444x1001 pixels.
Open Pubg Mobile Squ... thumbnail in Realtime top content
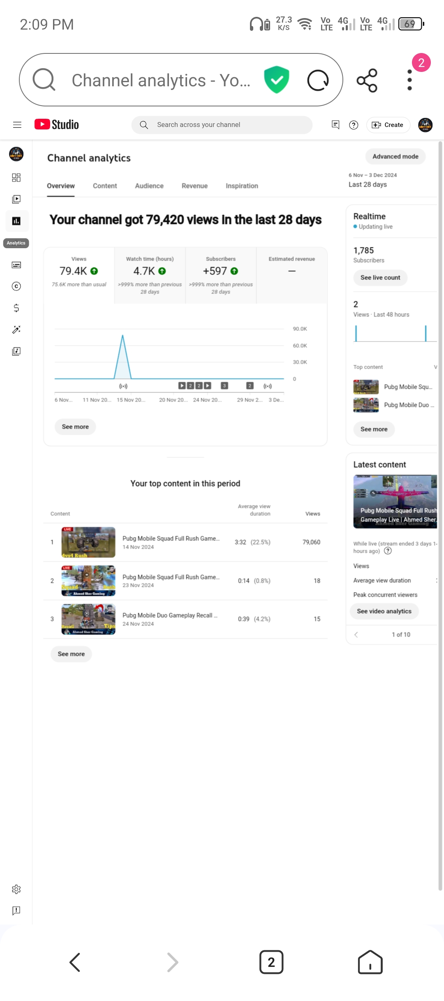pos(366,387)
